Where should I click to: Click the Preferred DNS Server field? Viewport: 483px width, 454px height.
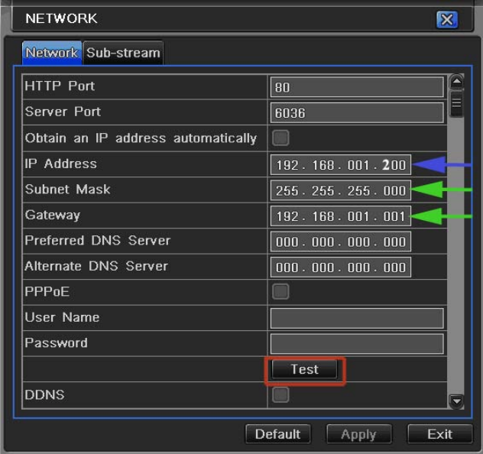pyautogui.click(x=341, y=242)
